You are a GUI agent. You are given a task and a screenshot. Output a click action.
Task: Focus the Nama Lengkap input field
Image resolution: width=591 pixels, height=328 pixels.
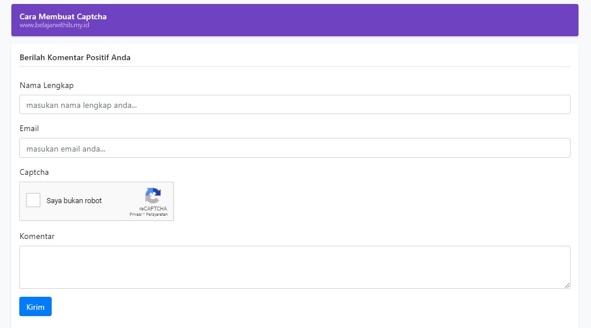coord(295,104)
